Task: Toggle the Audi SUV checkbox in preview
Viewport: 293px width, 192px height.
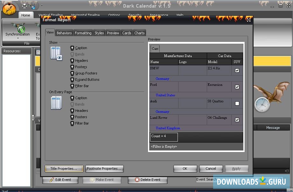Action: 237,103
